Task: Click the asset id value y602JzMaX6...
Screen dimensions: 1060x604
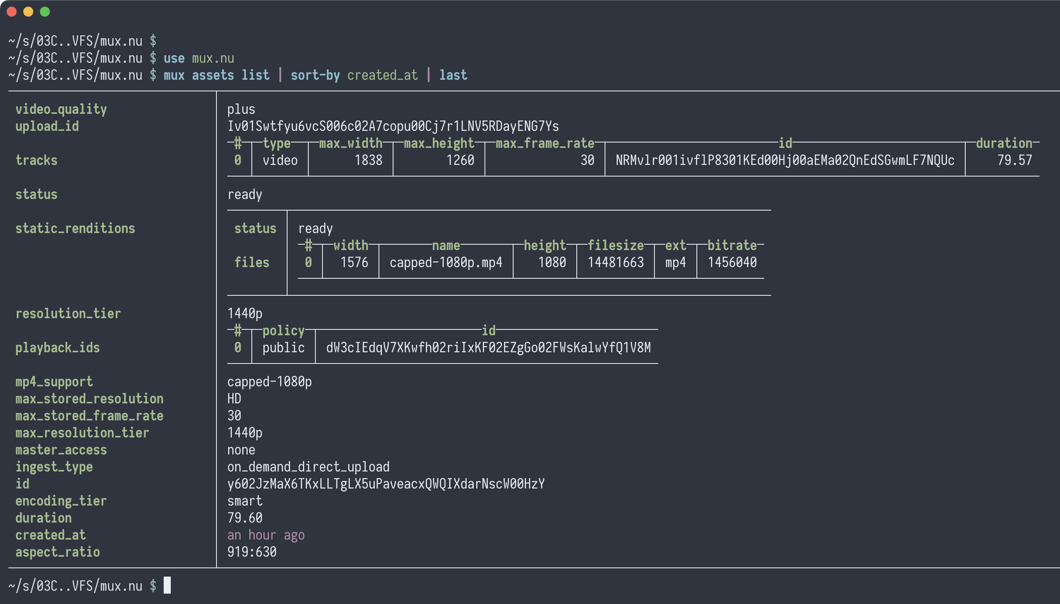Action: pos(386,484)
